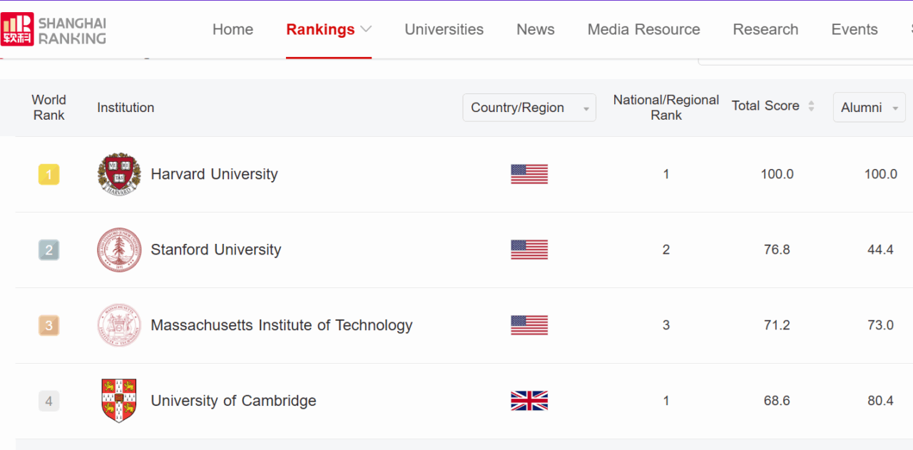The image size is (913, 450).
Task: Expand the Rankings menu chevron
Action: pyautogui.click(x=366, y=29)
